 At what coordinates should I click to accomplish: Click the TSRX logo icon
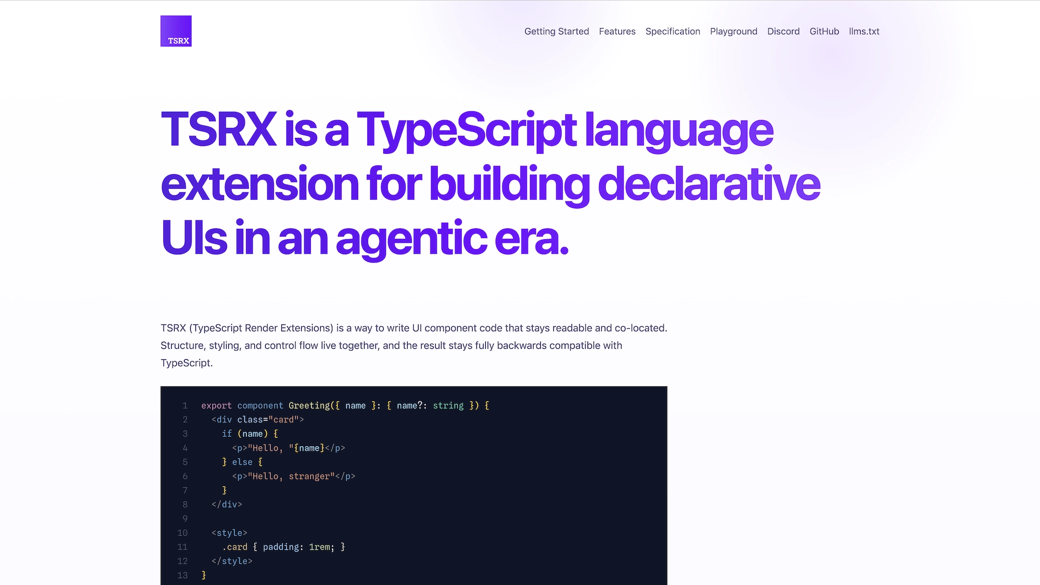(x=176, y=31)
